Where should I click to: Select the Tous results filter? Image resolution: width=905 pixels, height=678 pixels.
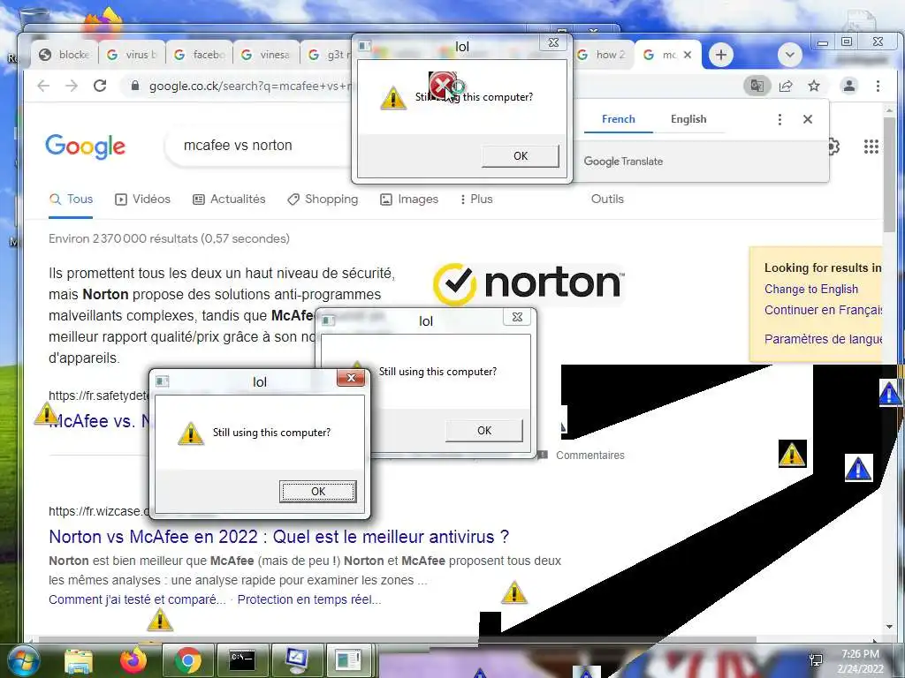point(71,199)
